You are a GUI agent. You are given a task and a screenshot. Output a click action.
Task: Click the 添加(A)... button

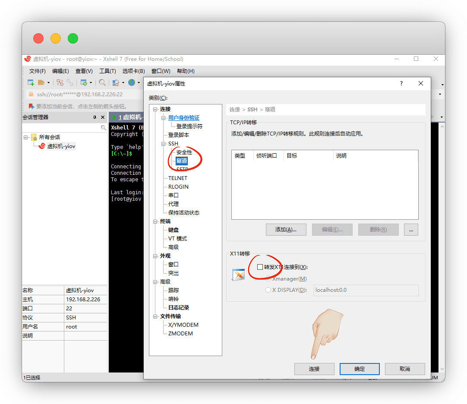[286, 230]
